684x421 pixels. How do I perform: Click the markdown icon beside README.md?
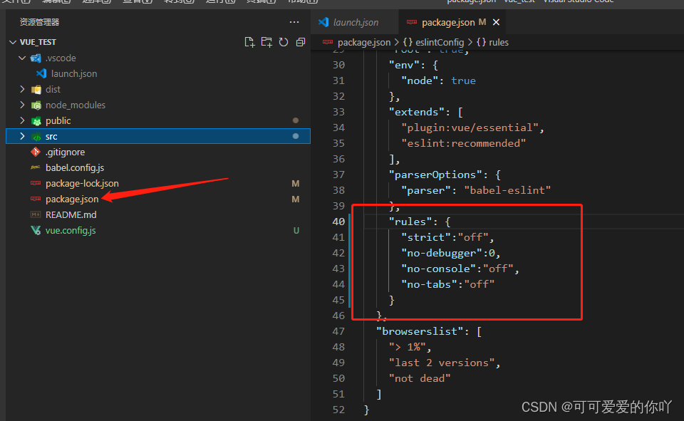tap(36, 214)
